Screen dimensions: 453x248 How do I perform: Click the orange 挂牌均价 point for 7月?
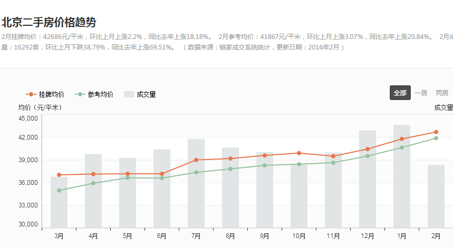[196, 160]
